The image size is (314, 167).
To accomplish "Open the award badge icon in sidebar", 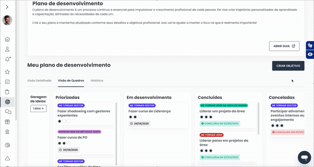I will [7, 132].
